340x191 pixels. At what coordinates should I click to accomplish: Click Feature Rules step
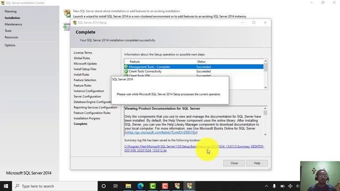(82, 85)
